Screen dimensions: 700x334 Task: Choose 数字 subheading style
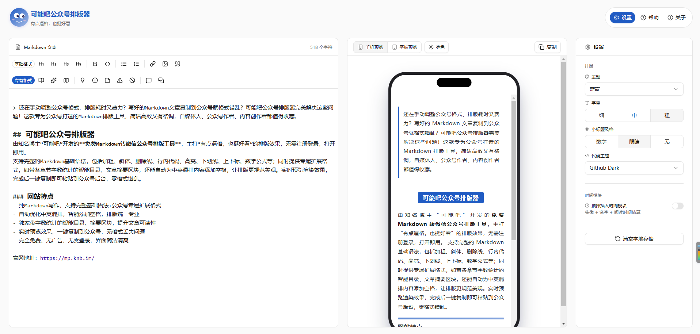click(601, 142)
